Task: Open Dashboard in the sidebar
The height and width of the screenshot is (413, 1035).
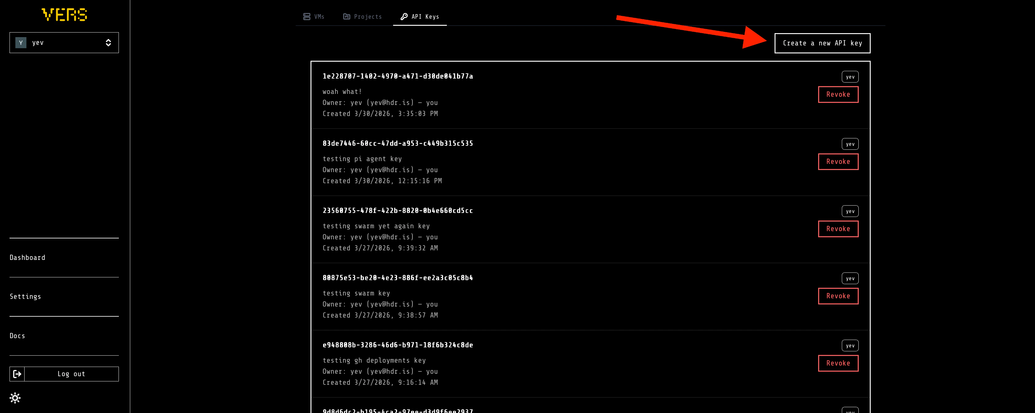Action: tap(27, 257)
